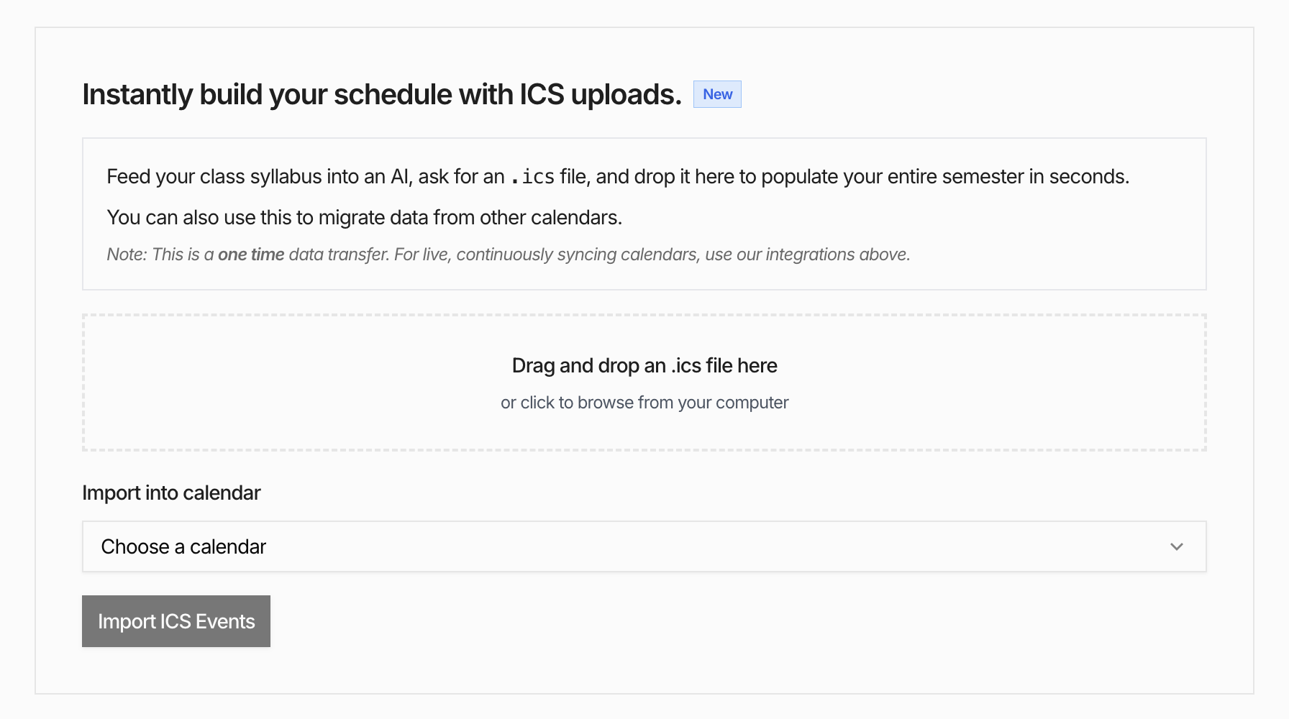Click the "Import into calendar" label

coord(171,493)
